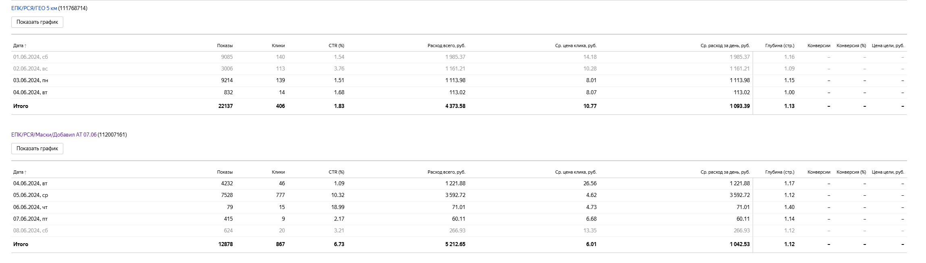Click the Дата sort arrow in the Маски table
Screen dimensions: 926x263
[x=25, y=172]
